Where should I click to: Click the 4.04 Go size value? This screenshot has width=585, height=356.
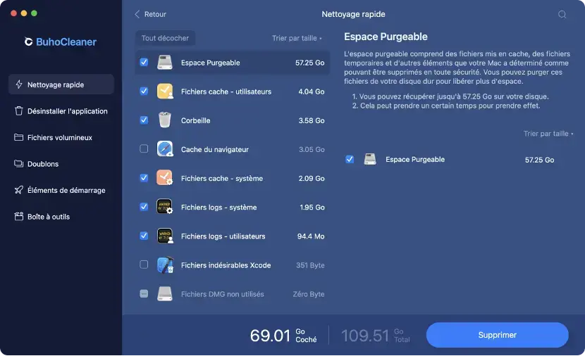(x=311, y=91)
